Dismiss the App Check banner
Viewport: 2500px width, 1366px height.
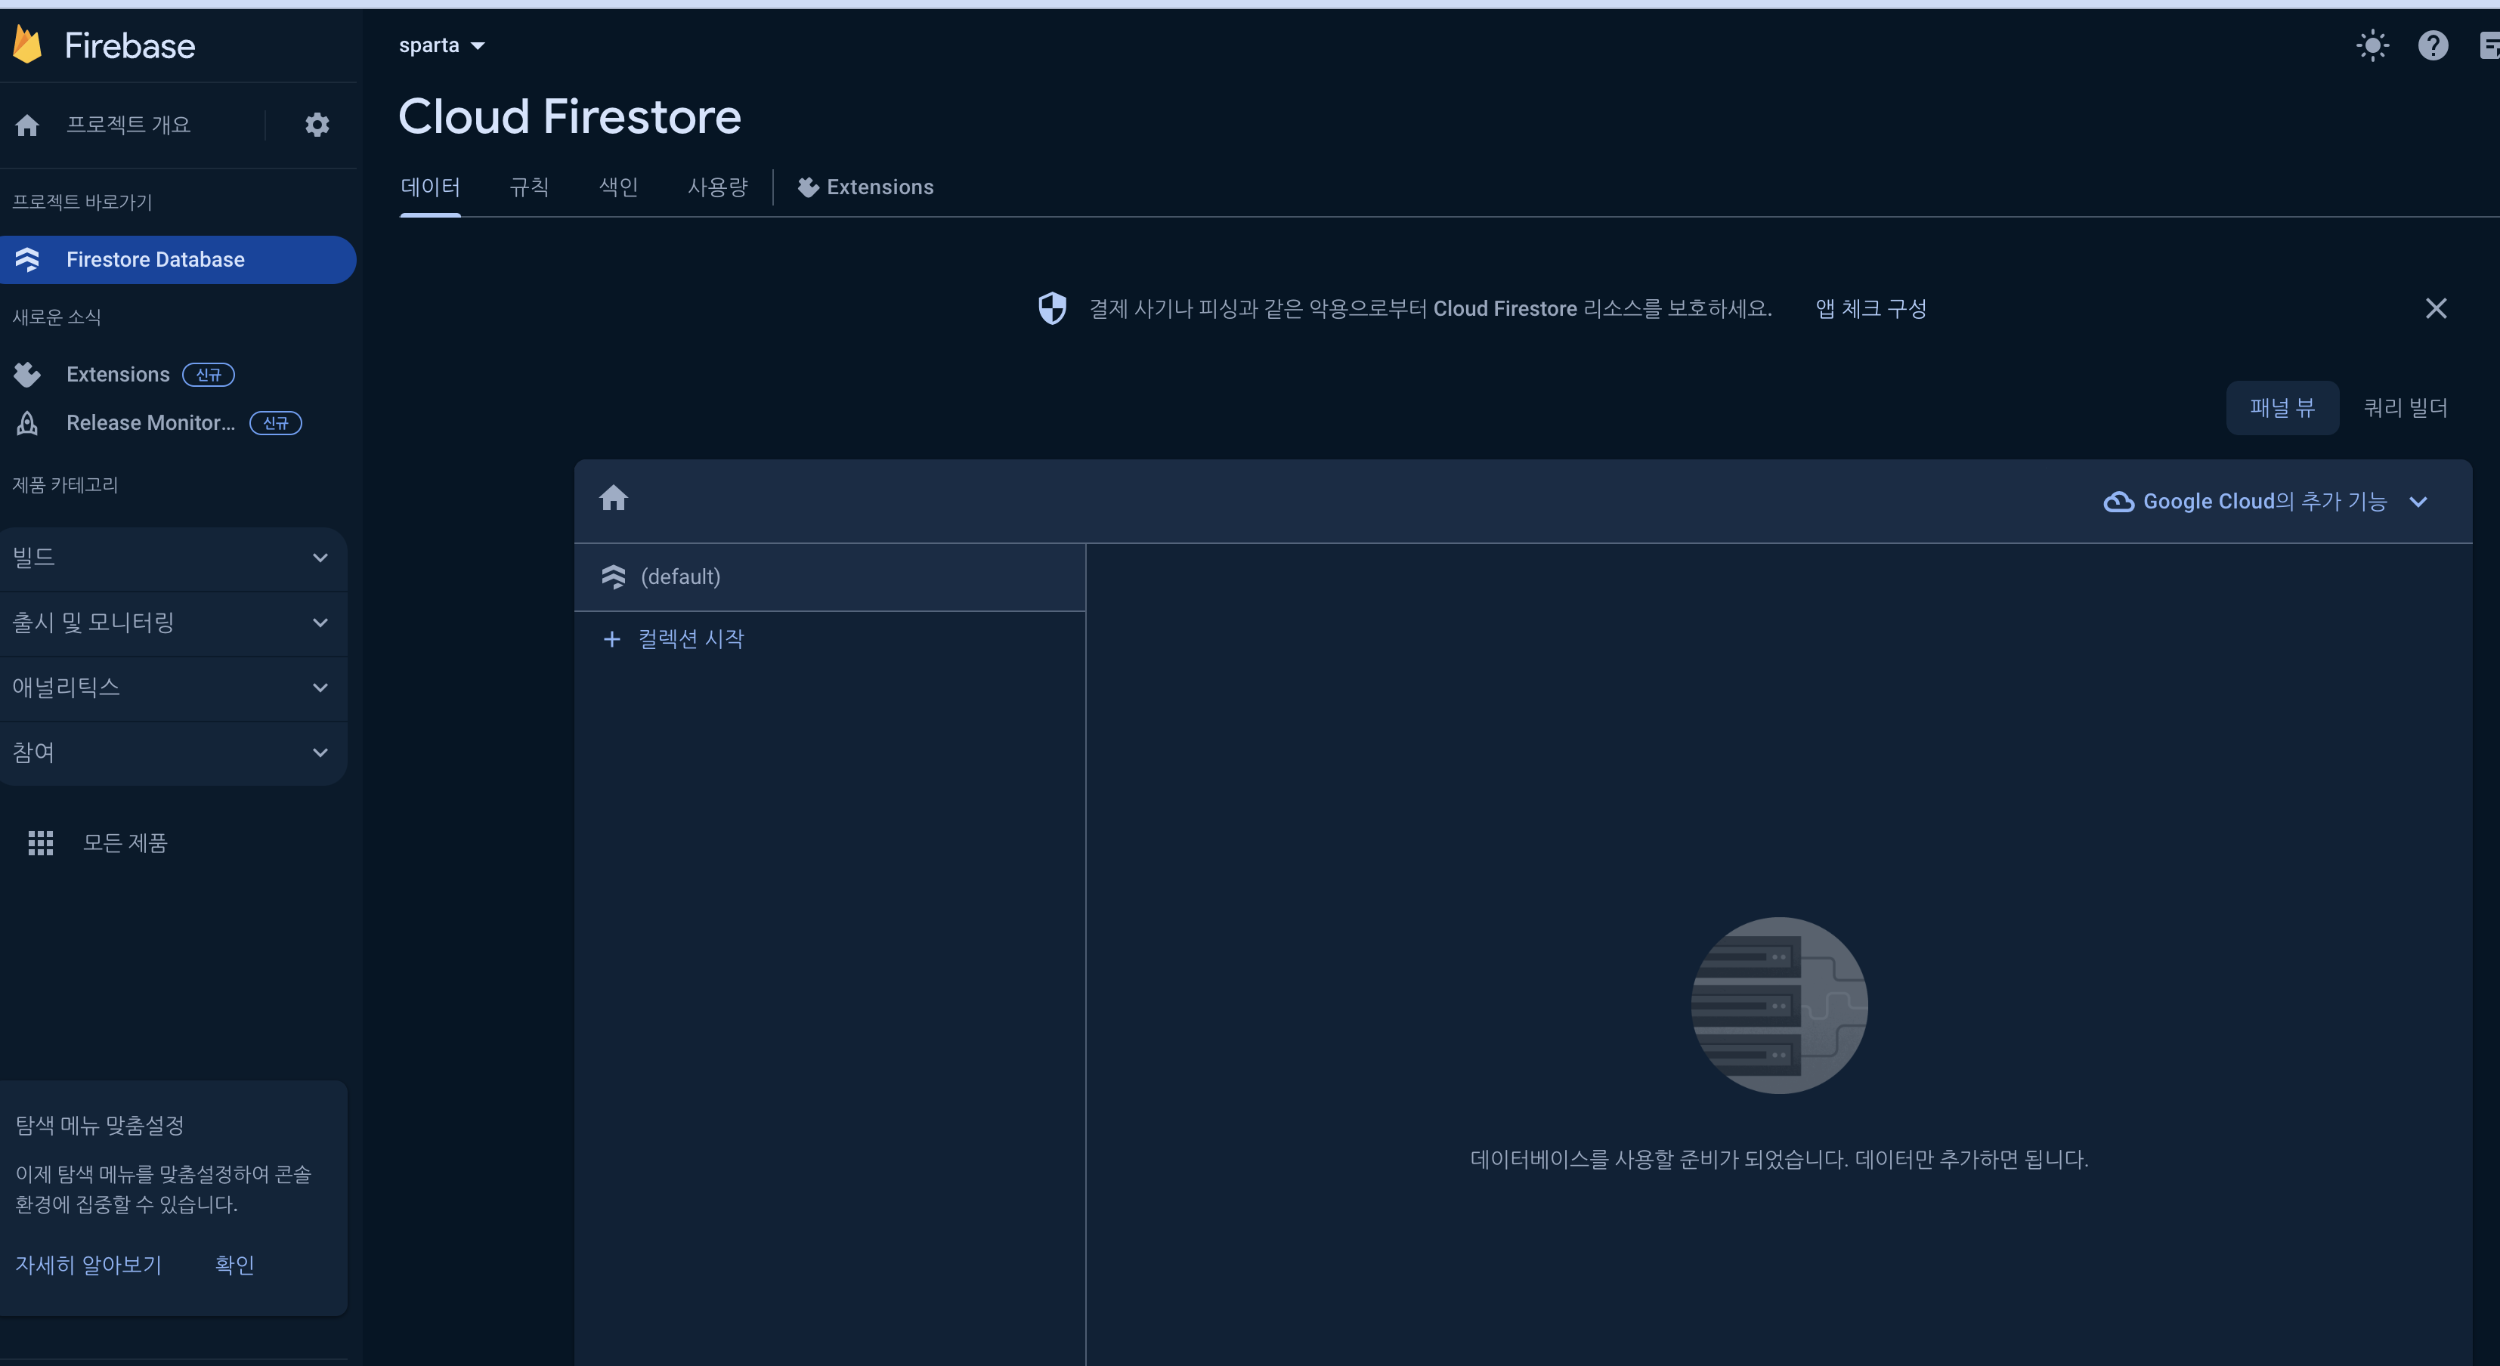click(x=2436, y=308)
